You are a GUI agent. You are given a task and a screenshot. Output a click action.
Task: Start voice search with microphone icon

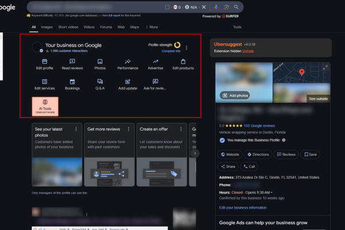216,7
